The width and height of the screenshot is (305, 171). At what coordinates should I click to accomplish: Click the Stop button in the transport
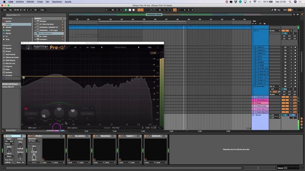(130, 10)
